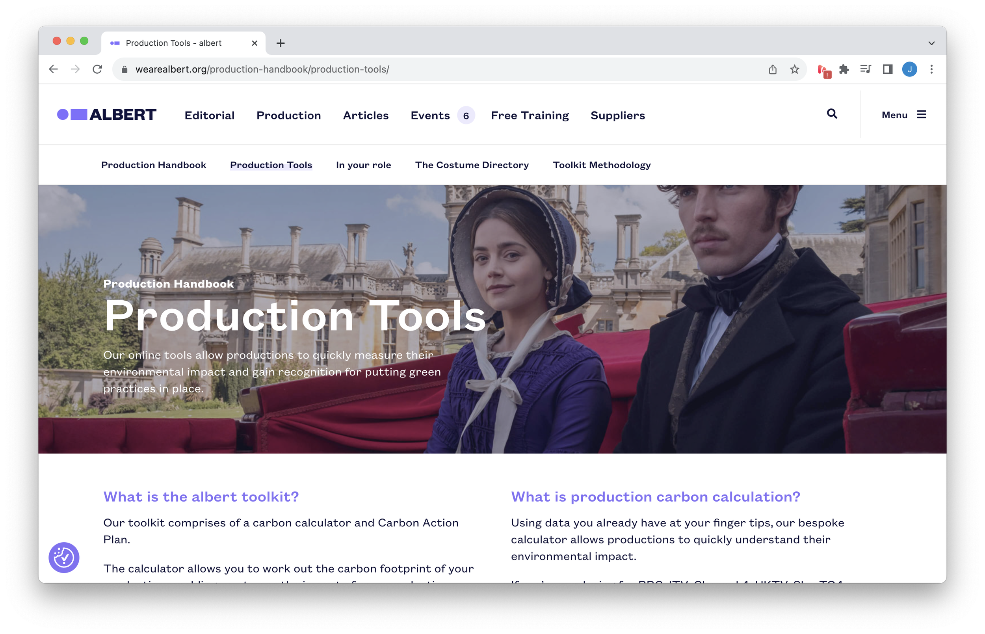Image resolution: width=985 pixels, height=634 pixels.
Task: Select the Production Tools - albert tab
Action: [x=183, y=43]
